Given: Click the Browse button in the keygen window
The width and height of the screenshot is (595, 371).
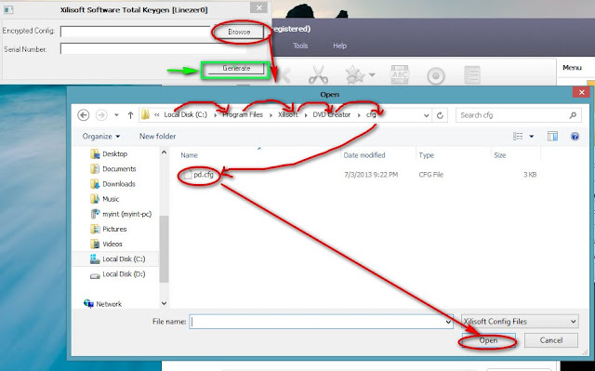Looking at the screenshot, I should tap(239, 33).
